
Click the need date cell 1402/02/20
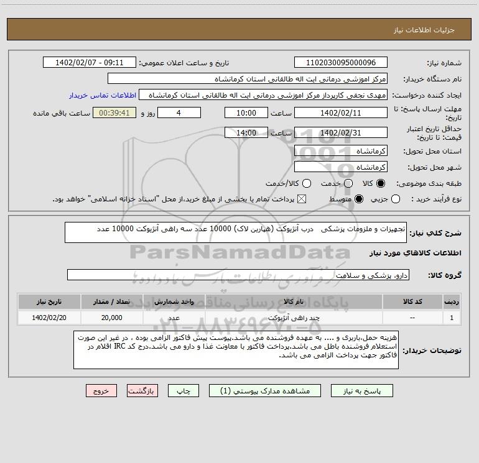point(49,318)
